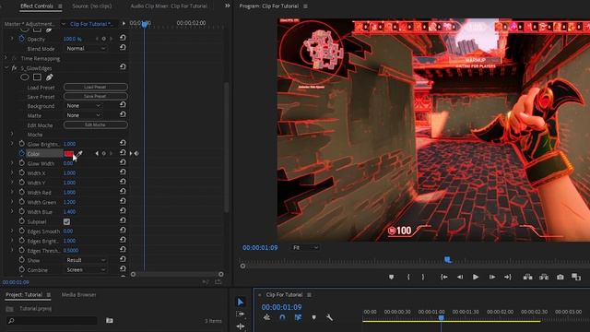Toggle animation stopwatch for Opacity
The width and height of the screenshot is (590, 332).
click(x=21, y=39)
